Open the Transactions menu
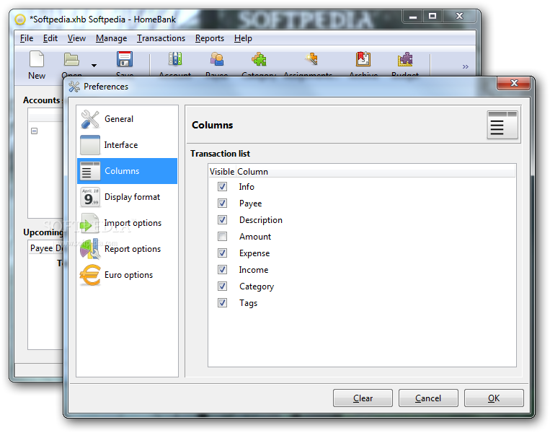This screenshot has height=433, width=550. pyautogui.click(x=161, y=38)
